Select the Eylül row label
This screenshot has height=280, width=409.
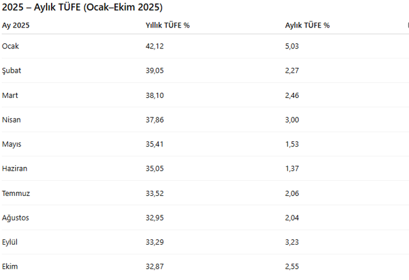coord(11,242)
